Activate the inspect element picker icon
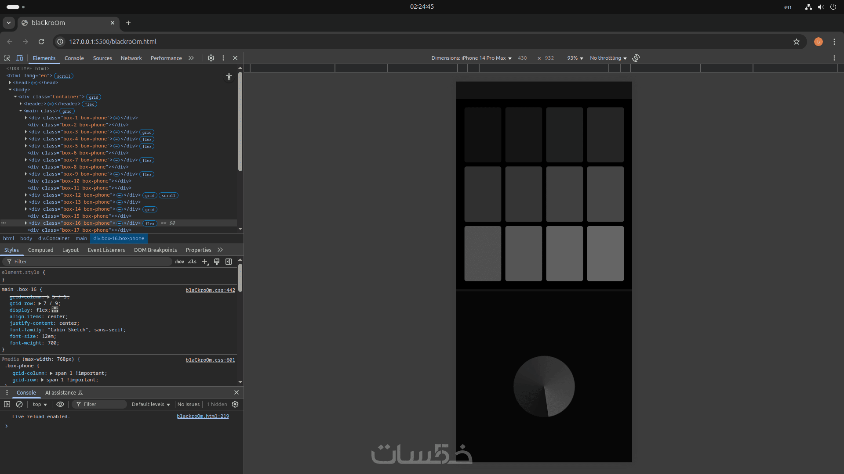 click(7, 58)
